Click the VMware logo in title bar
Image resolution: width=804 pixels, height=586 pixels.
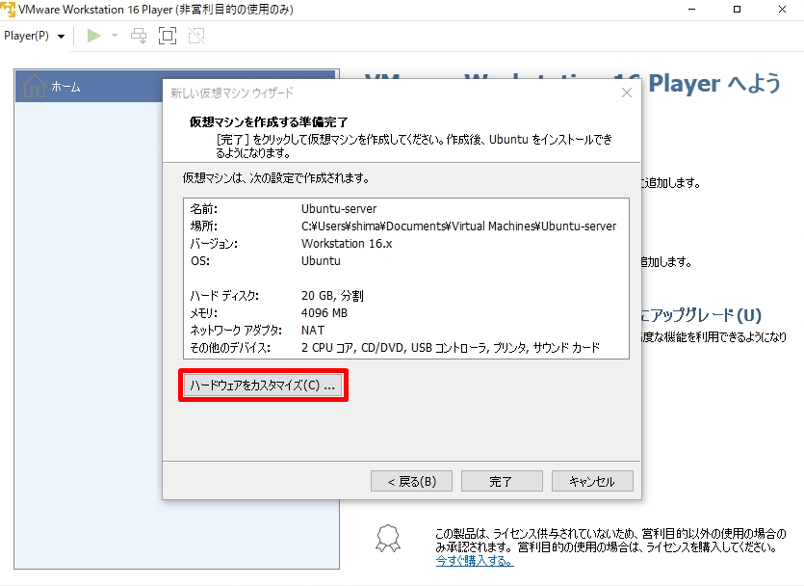[8, 10]
